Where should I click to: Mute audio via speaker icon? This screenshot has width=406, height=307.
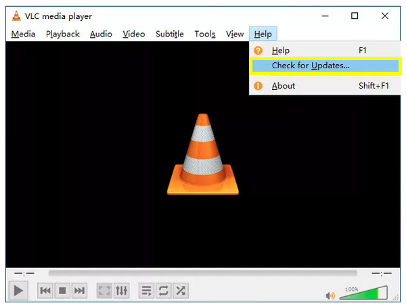pos(330,296)
